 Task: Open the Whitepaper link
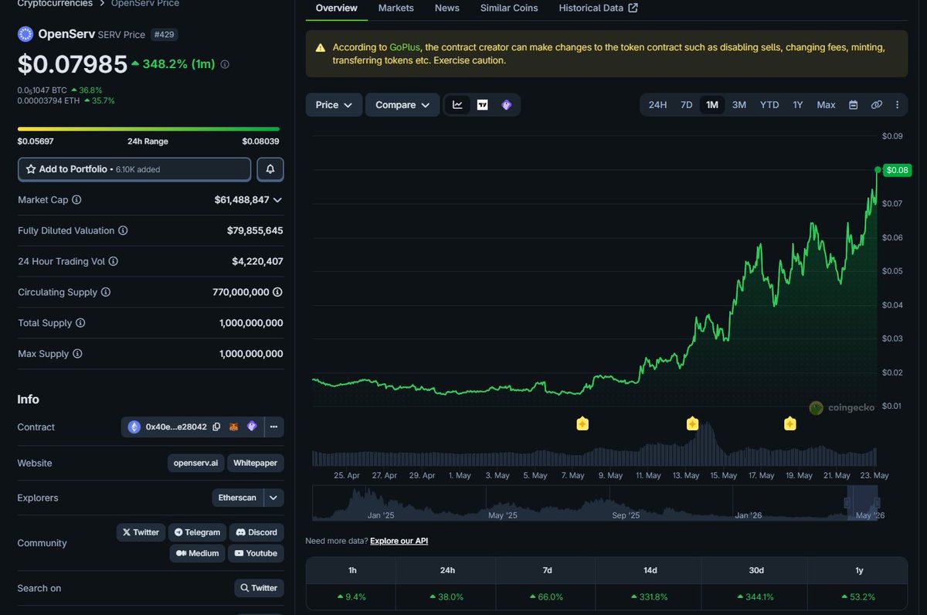click(x=256, y=463)
